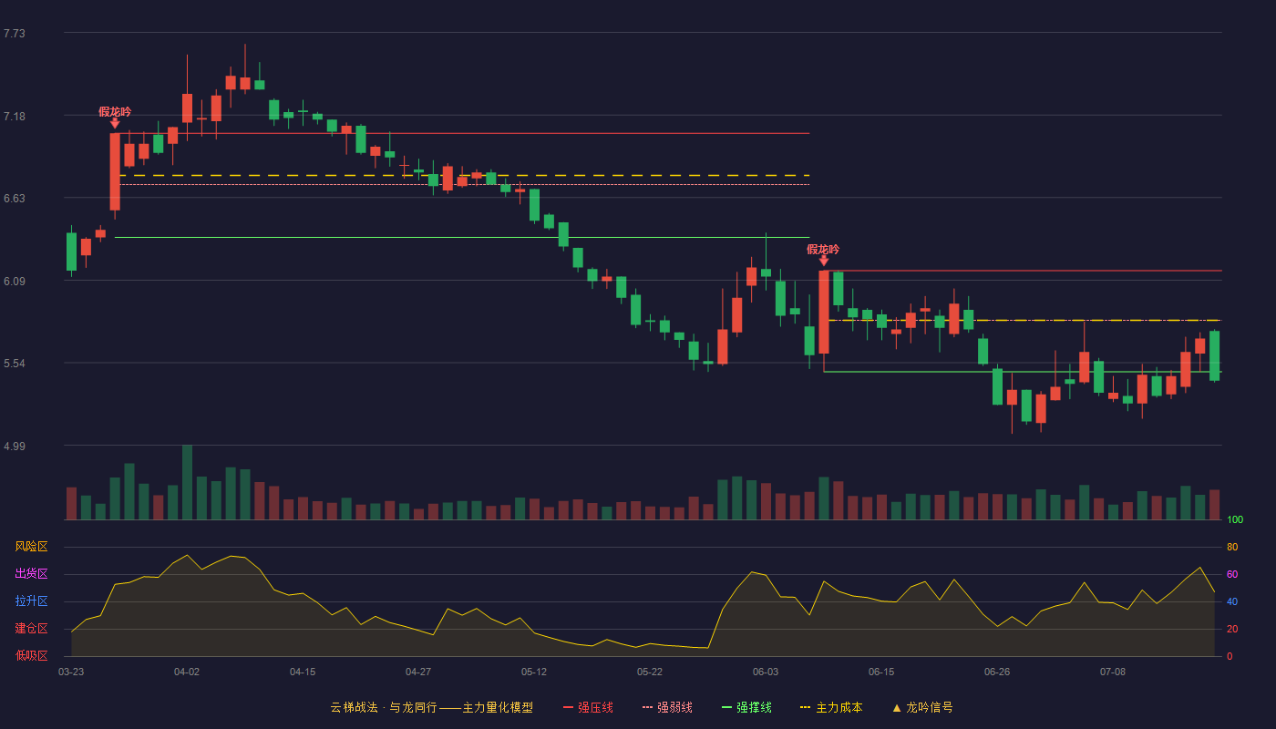Toggle the 龙吟信号 legend entry

pos(922,707)
